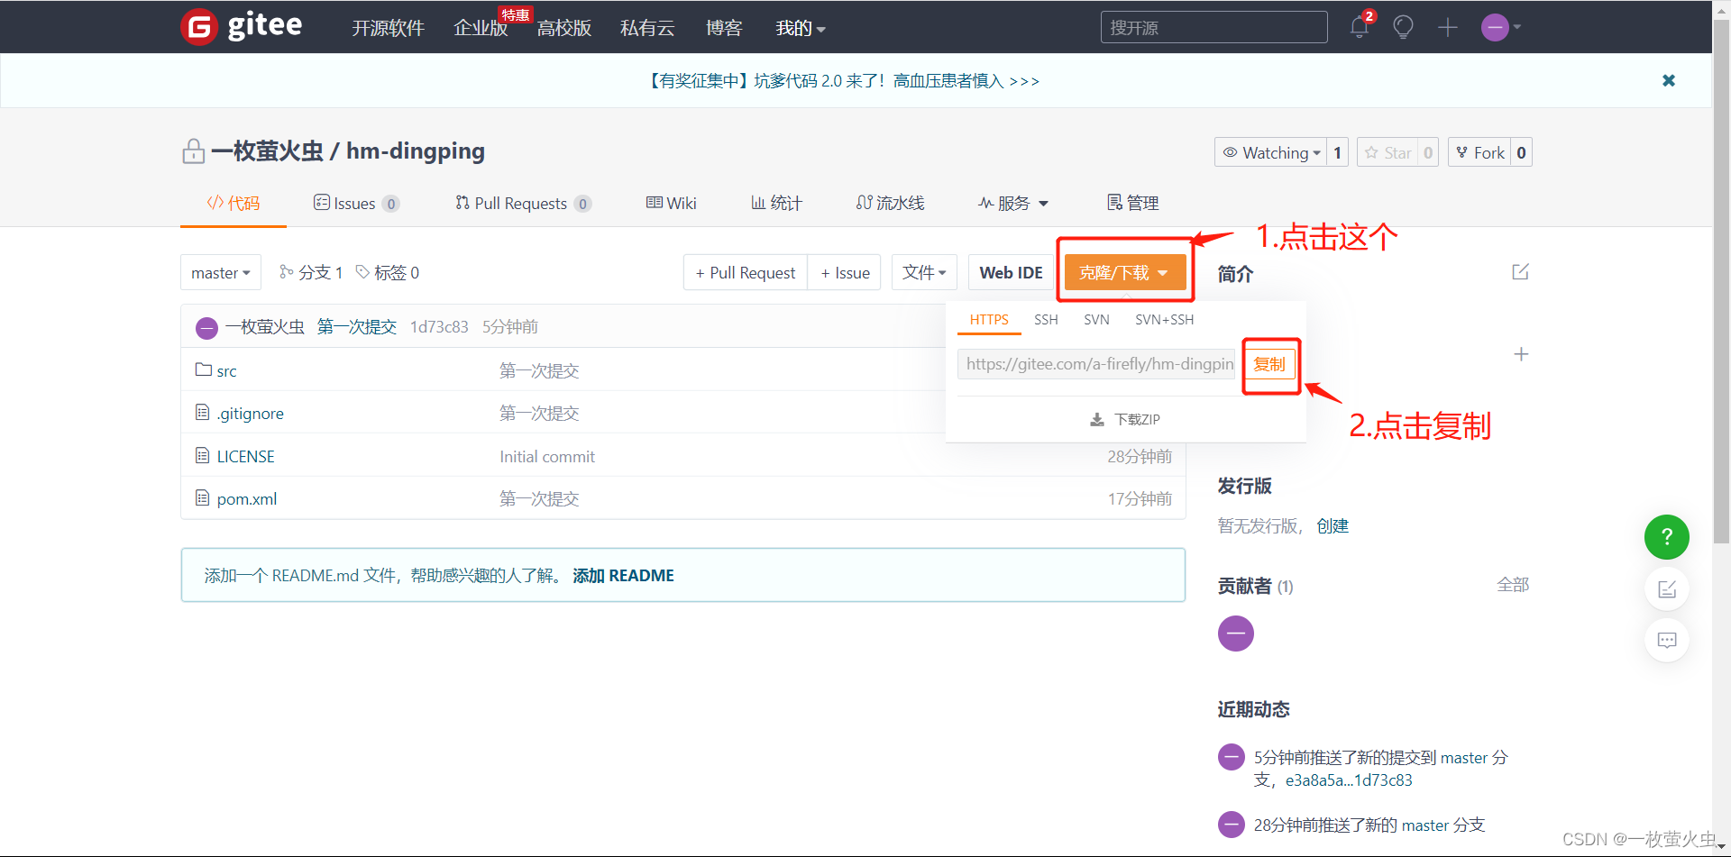Click the download icon beside 下载ZIP
The image size is (1731, 857).
pos(1097,420)
